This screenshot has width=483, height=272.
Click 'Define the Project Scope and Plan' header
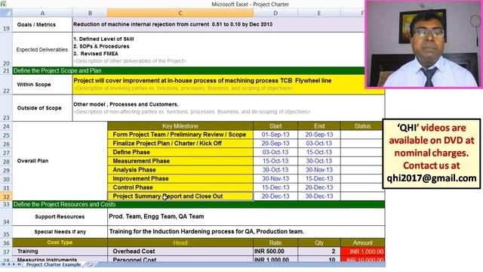tap(189, 70)
